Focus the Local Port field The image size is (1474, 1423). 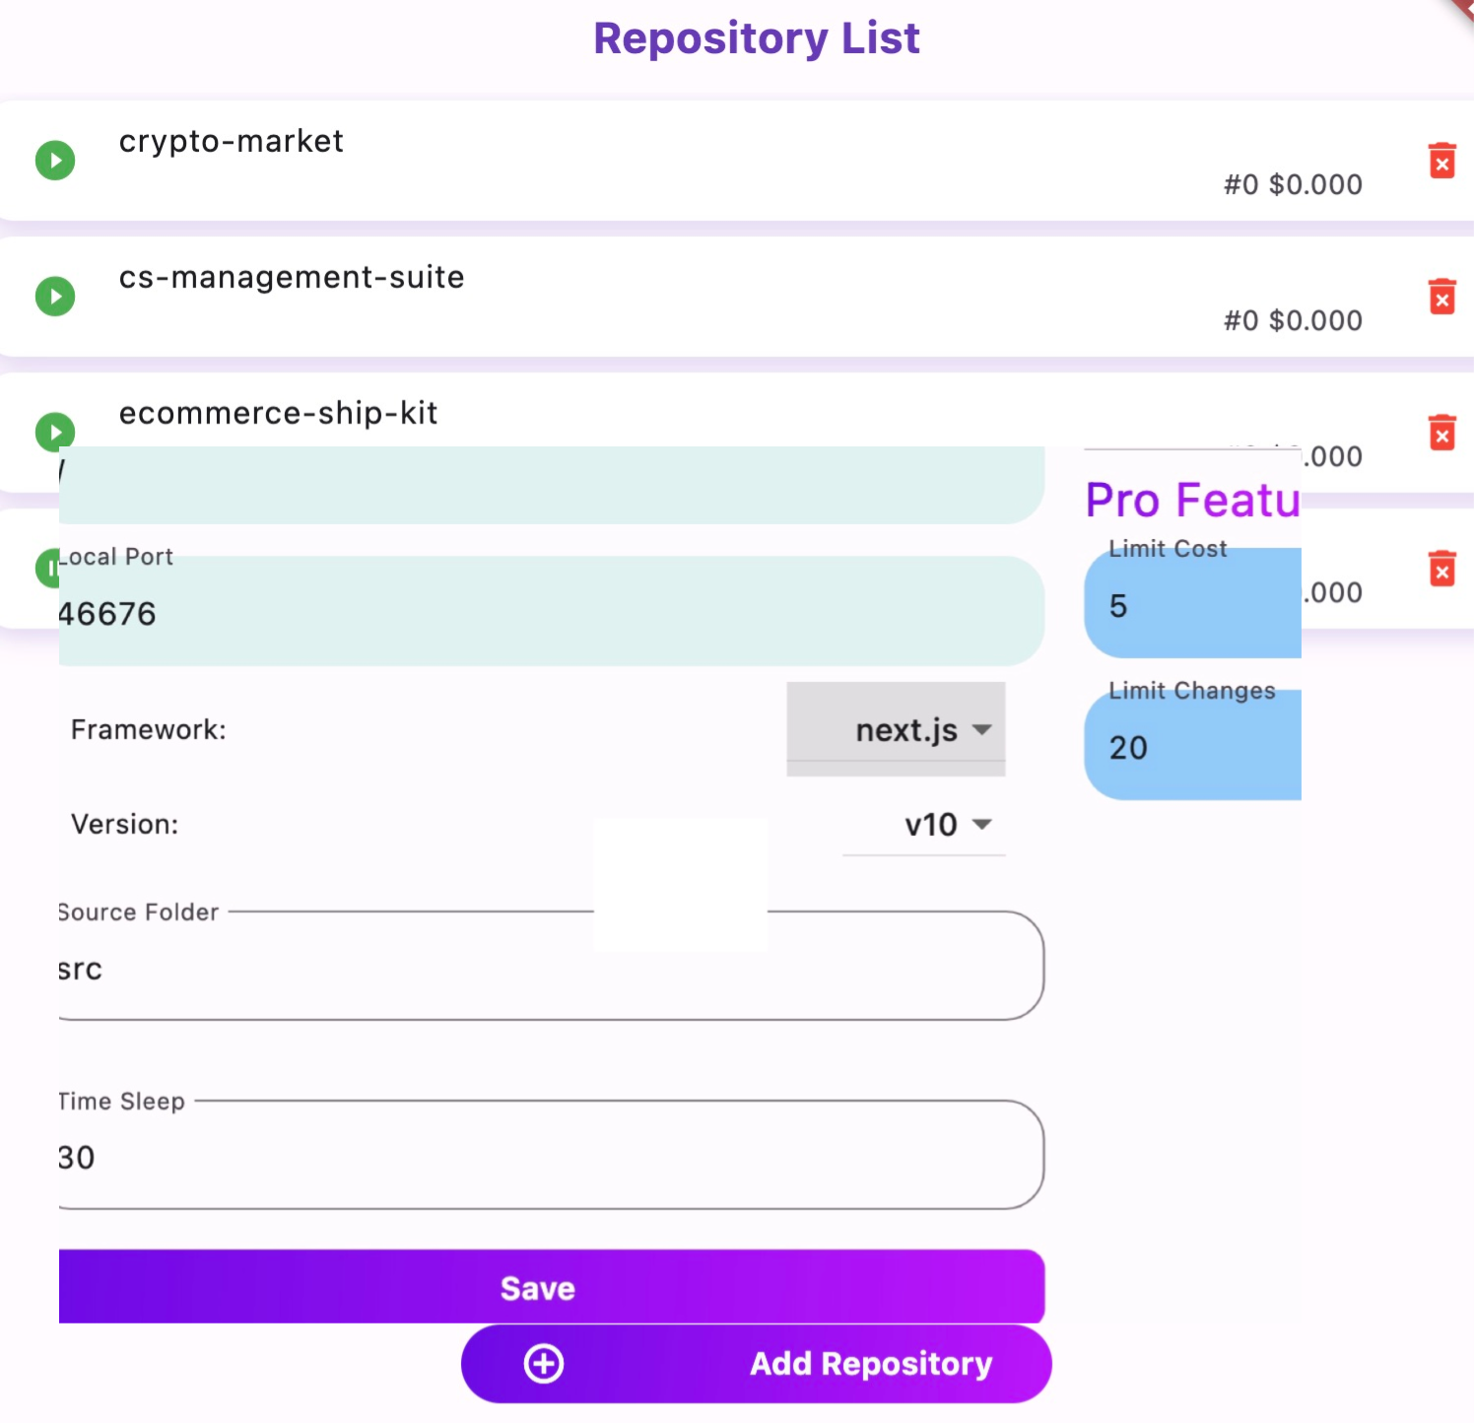550,614
